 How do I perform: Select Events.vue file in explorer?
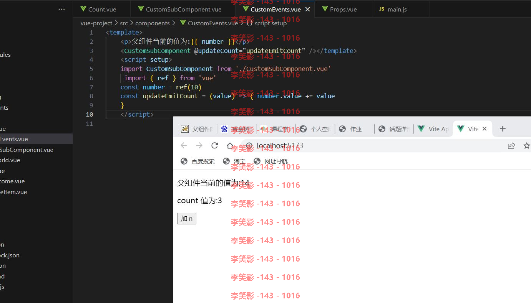tap(36, 139)
